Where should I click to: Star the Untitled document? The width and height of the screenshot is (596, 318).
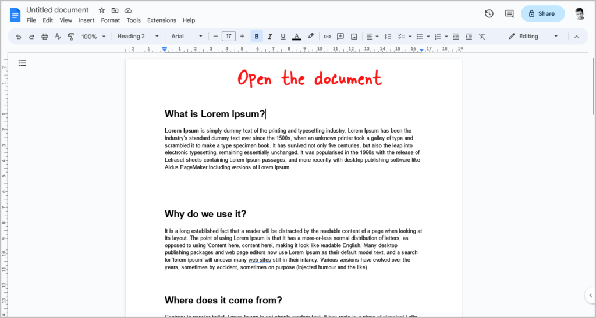(x=101, y=10)
